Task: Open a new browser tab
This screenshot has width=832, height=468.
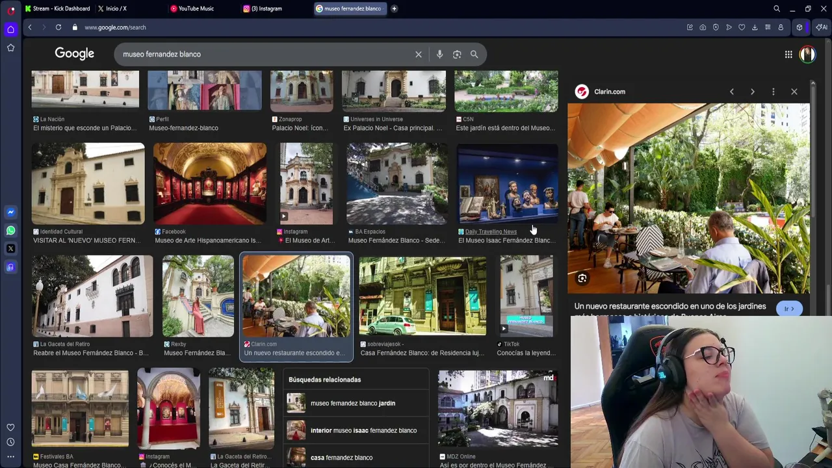Action: (394, 8)
